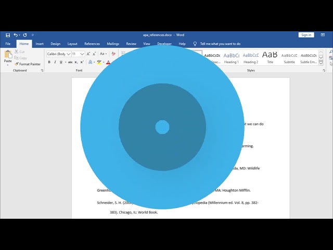Click the Paste clipboard icon
The width and height of the screenshot is (333, 250).
click(8, 54)
